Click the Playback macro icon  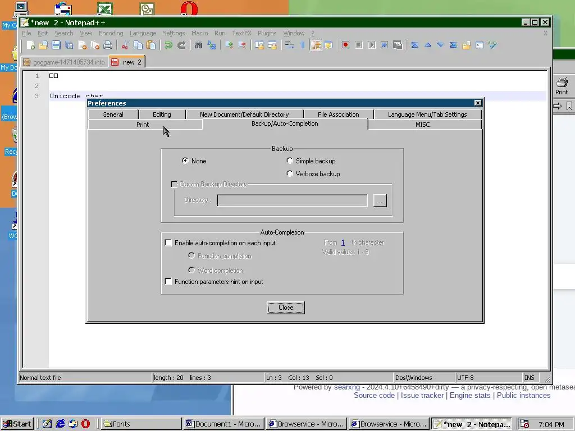(x=372, y=45)
